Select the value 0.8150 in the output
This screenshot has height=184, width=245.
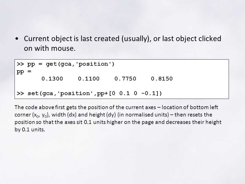point(162,79)
